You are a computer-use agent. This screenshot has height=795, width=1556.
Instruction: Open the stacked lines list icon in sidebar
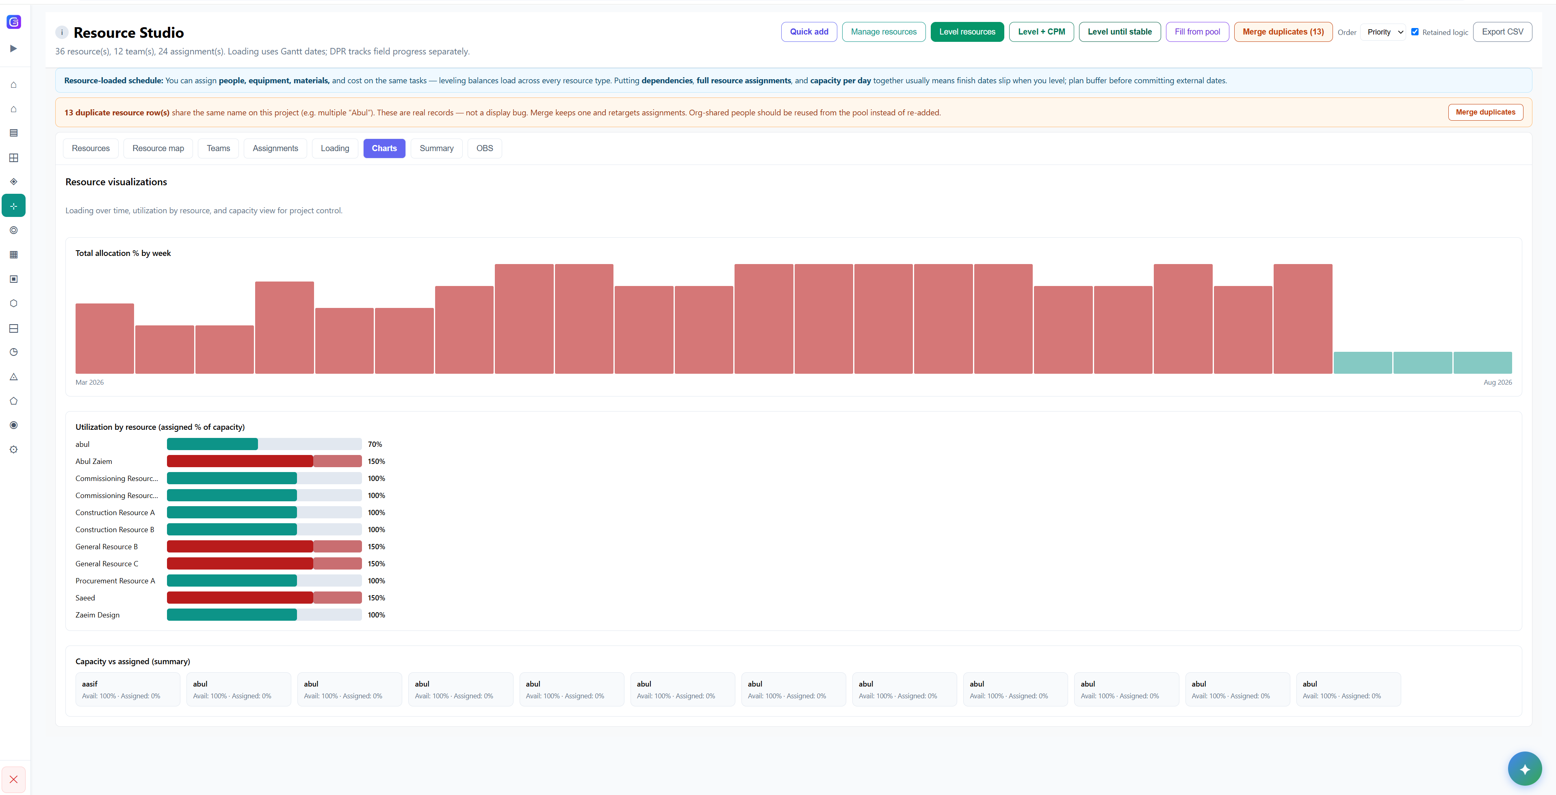click(x=13, y=133)
